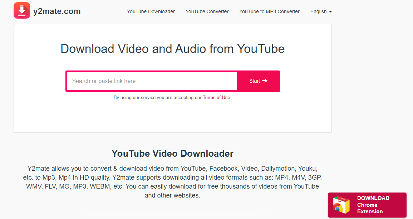Image resolution: width=413 pixels, height=219 pixels.
Task: Open YouTube to MP3 Converter
Action: click(269, 11)
